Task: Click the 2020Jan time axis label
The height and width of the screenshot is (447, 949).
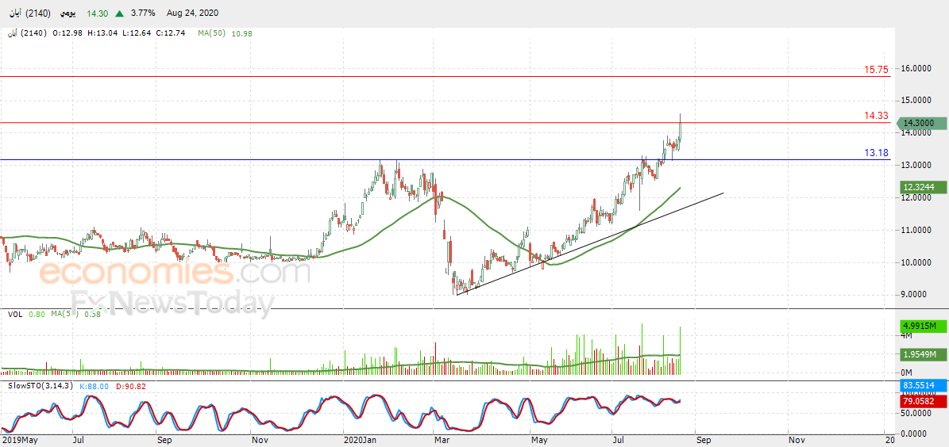Action: pos(360,441)
